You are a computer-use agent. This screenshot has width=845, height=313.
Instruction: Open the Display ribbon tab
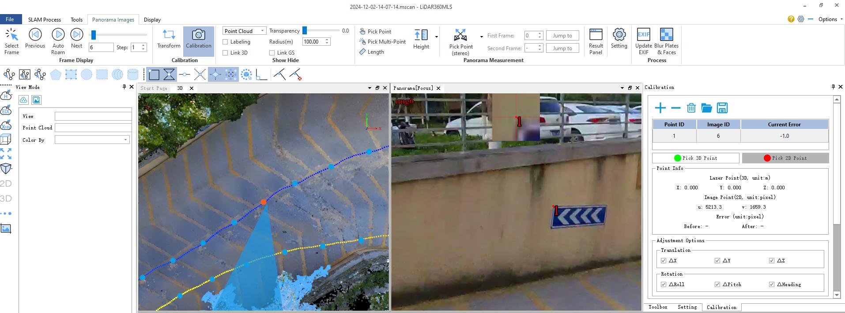(152, 20)
